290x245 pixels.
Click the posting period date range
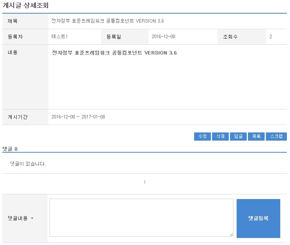[x=78, y=117]
